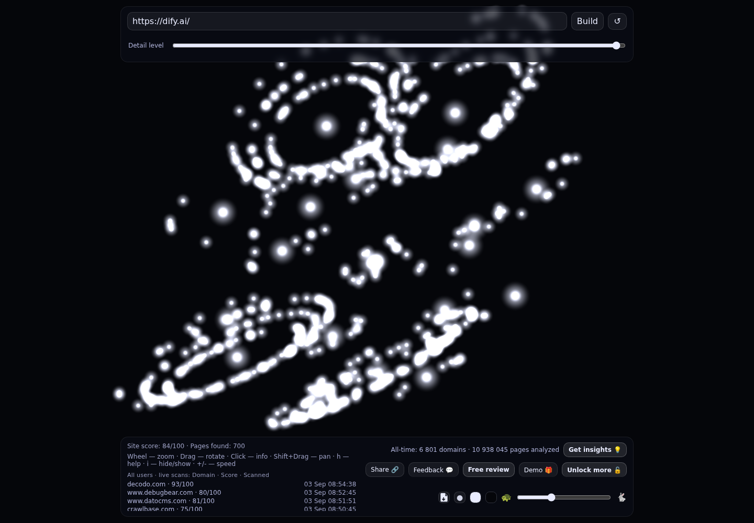Focus the URL input field with dify.ai
The image size is (754, 523).
347,21
